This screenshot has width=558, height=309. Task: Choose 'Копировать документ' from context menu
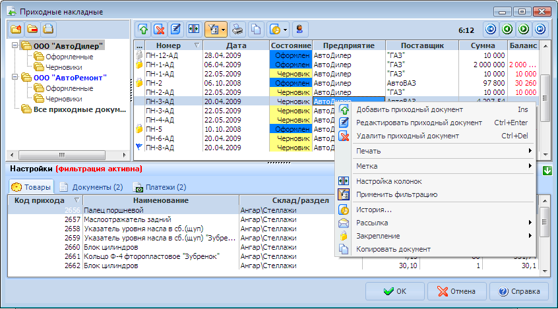[393, 249]
